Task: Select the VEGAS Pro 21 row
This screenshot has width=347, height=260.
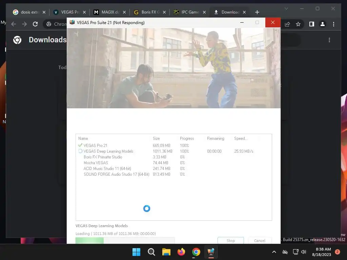Action: [x=173, y=146]
